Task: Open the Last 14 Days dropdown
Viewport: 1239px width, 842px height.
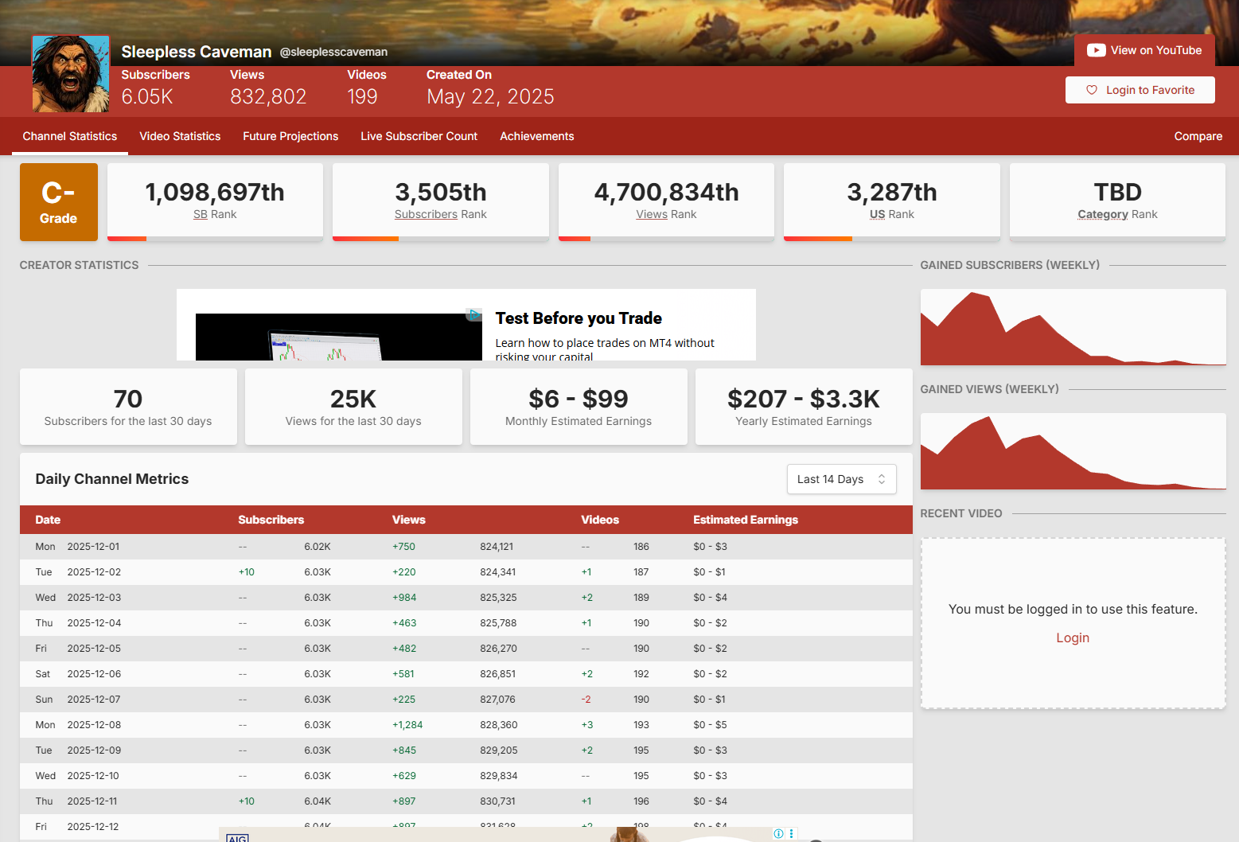Action: click(x=841, y=479)
